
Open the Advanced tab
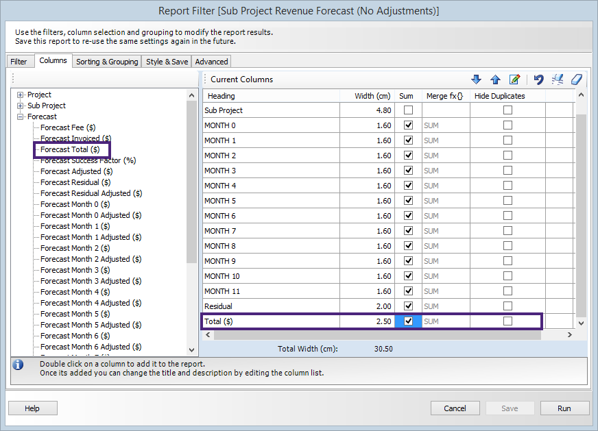coord(211,62)
